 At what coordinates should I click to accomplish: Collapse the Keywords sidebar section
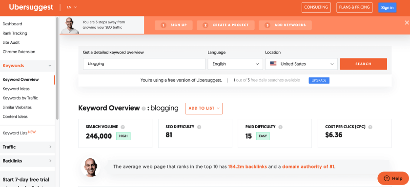[27, 66]
